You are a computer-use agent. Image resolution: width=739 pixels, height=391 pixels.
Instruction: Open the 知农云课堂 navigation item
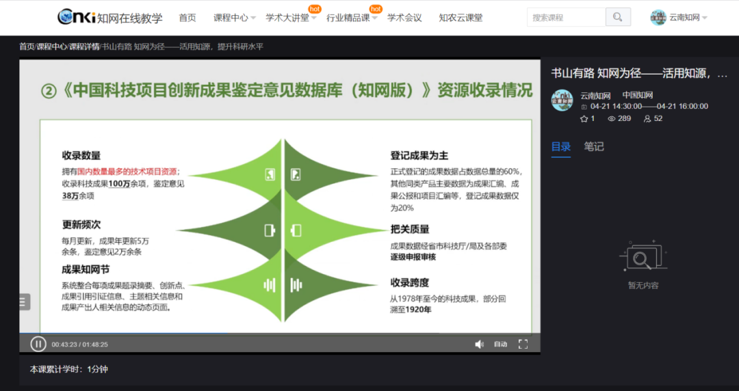point(461,18)
